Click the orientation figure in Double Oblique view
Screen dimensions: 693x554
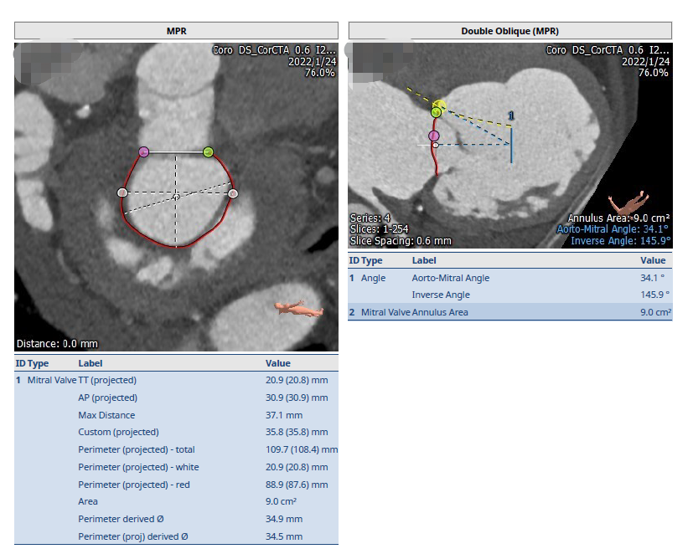coord(629,202)
